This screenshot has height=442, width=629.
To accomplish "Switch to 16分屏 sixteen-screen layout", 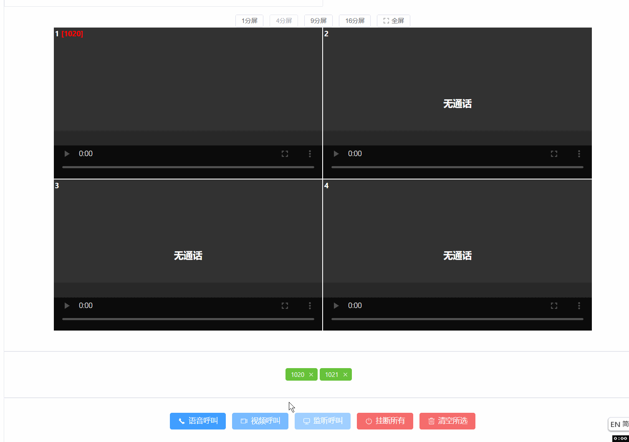I will point(355,21).
